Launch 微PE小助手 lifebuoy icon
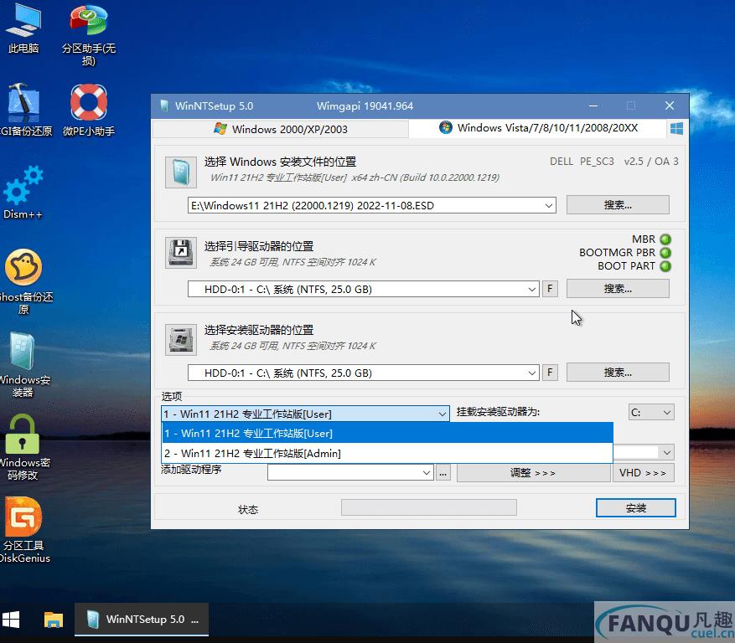Viewport: 735px width, 643px height. tap(89, 110)
